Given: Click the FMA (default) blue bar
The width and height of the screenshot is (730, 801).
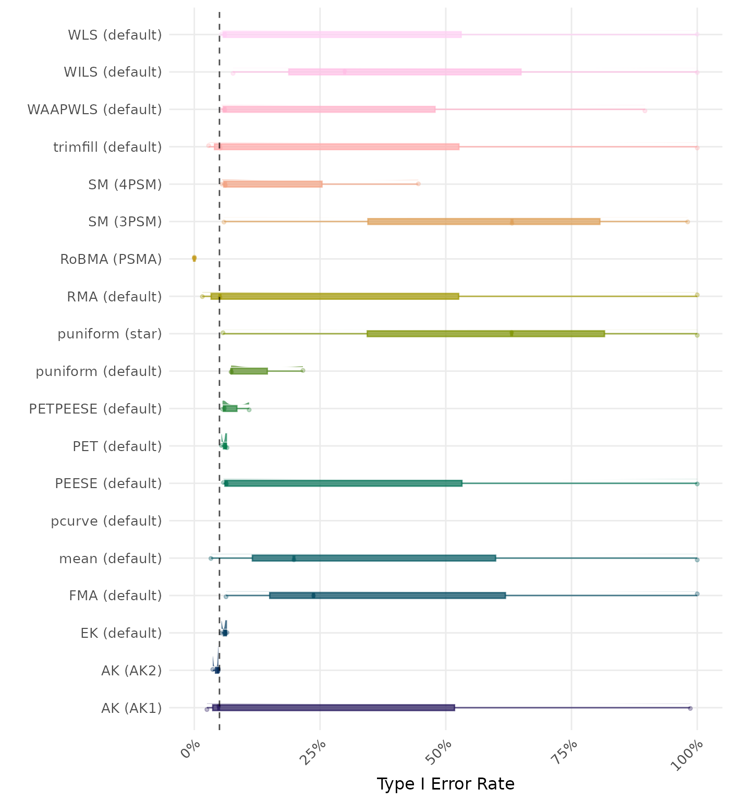Looking at the screenshot, I should (387, 596).
